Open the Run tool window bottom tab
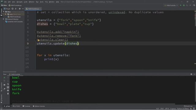This screenshot has width=196, height=110. click(7, 106)
